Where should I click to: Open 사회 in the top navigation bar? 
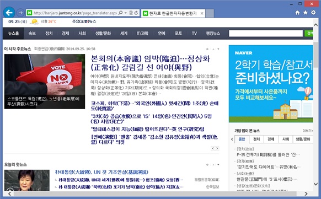pyautogui.click(x=82, y=33)
